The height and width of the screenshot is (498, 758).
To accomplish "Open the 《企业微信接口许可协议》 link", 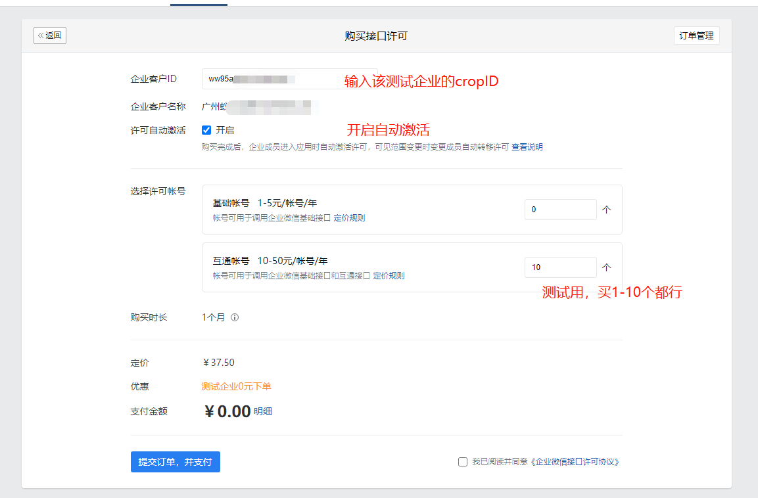I will click(575, 462).
